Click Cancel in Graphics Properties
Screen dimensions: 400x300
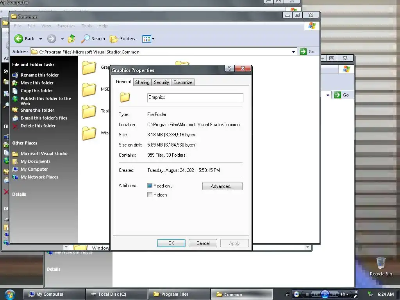(x=203, y=243)
